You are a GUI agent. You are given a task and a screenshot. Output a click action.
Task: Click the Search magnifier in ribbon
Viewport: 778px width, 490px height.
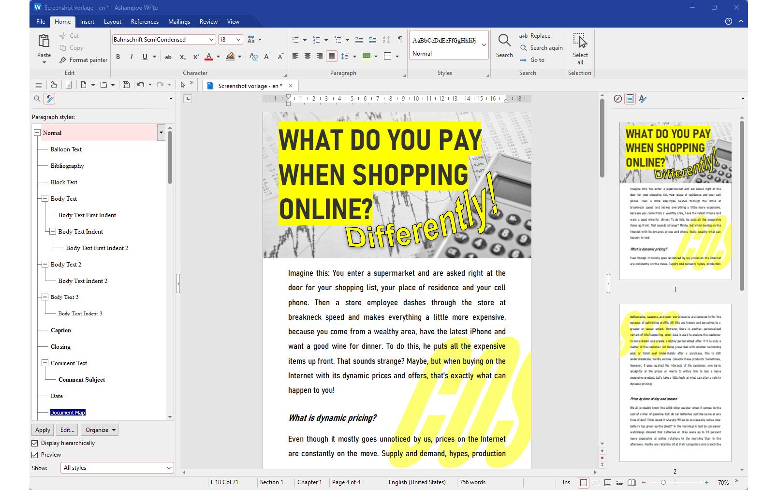504,41
